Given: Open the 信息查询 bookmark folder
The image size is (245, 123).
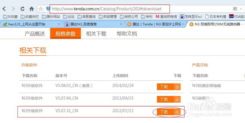Looking at the screenshot, I should pyautogui.click(x=87, y=16).
